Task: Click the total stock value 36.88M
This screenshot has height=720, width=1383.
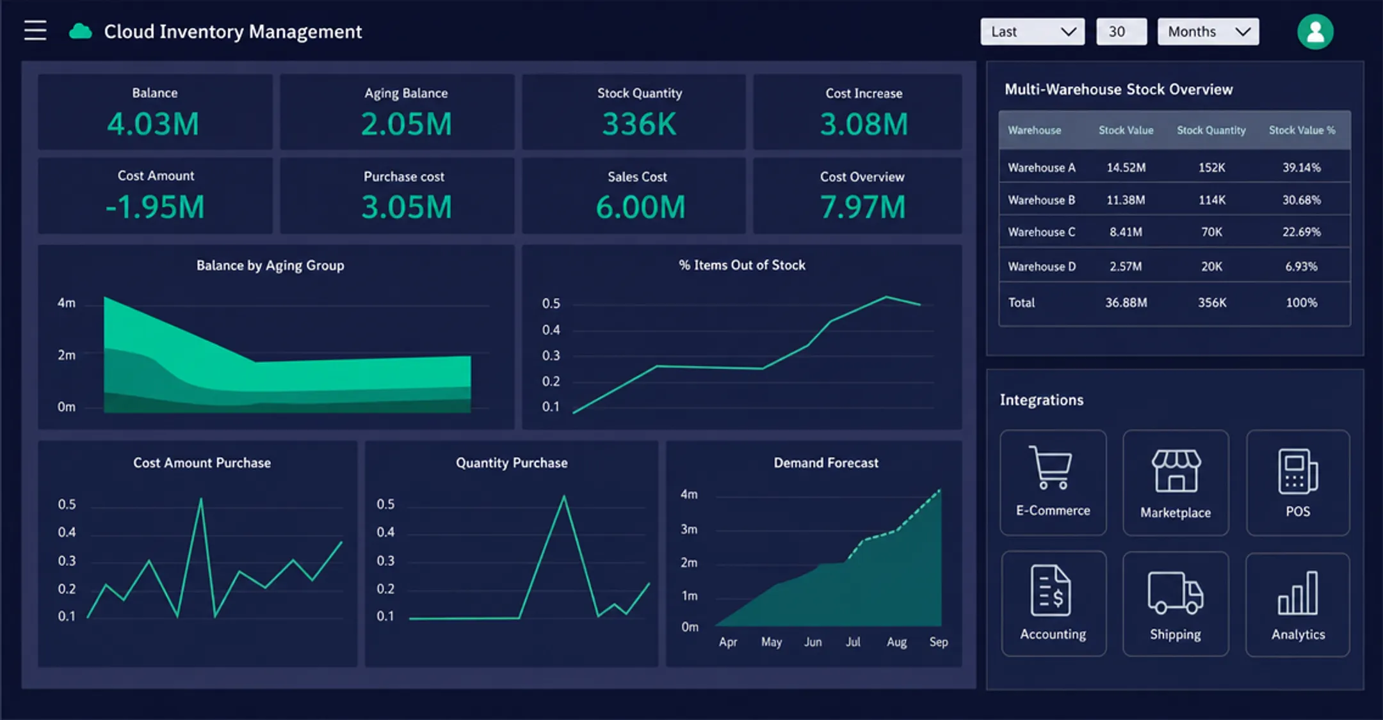Action: click(1126, 302)
